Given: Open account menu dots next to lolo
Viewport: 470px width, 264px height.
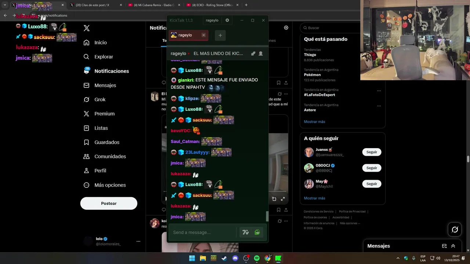Looking at the screenshot, I should (x=138, y=241).
